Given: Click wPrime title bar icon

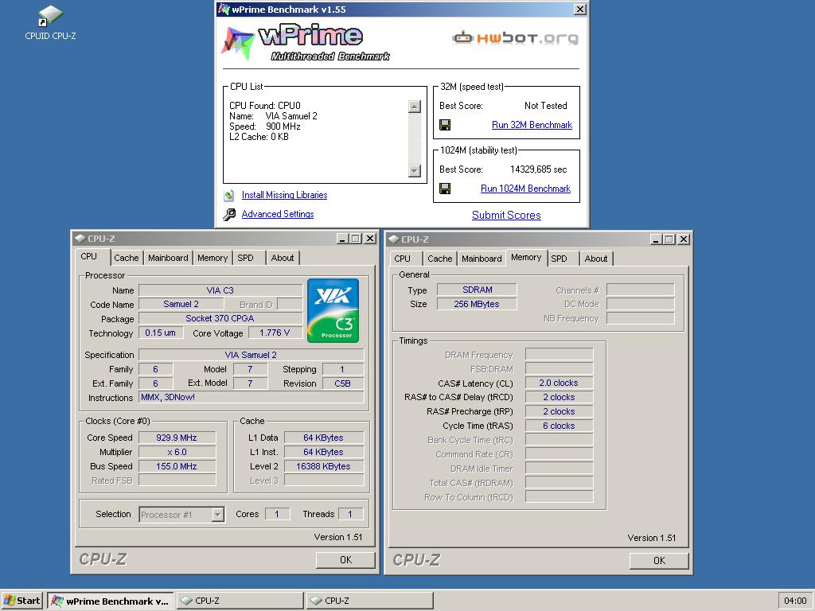Looking at the screenshot, I should (224, 9).
